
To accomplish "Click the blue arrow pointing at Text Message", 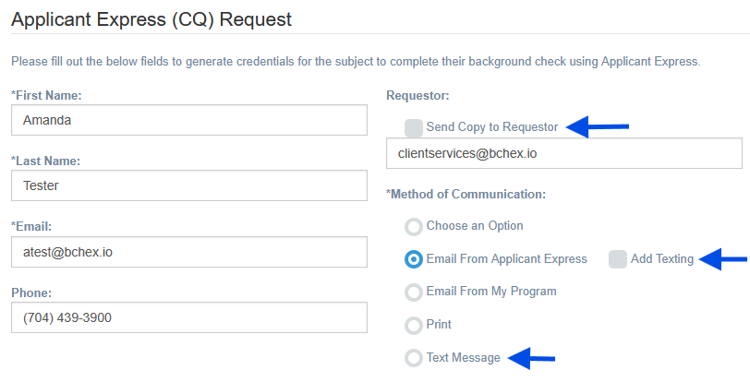I will point(530,358).
